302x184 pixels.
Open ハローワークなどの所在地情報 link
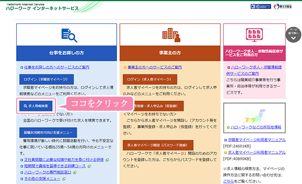click(256, 127)
